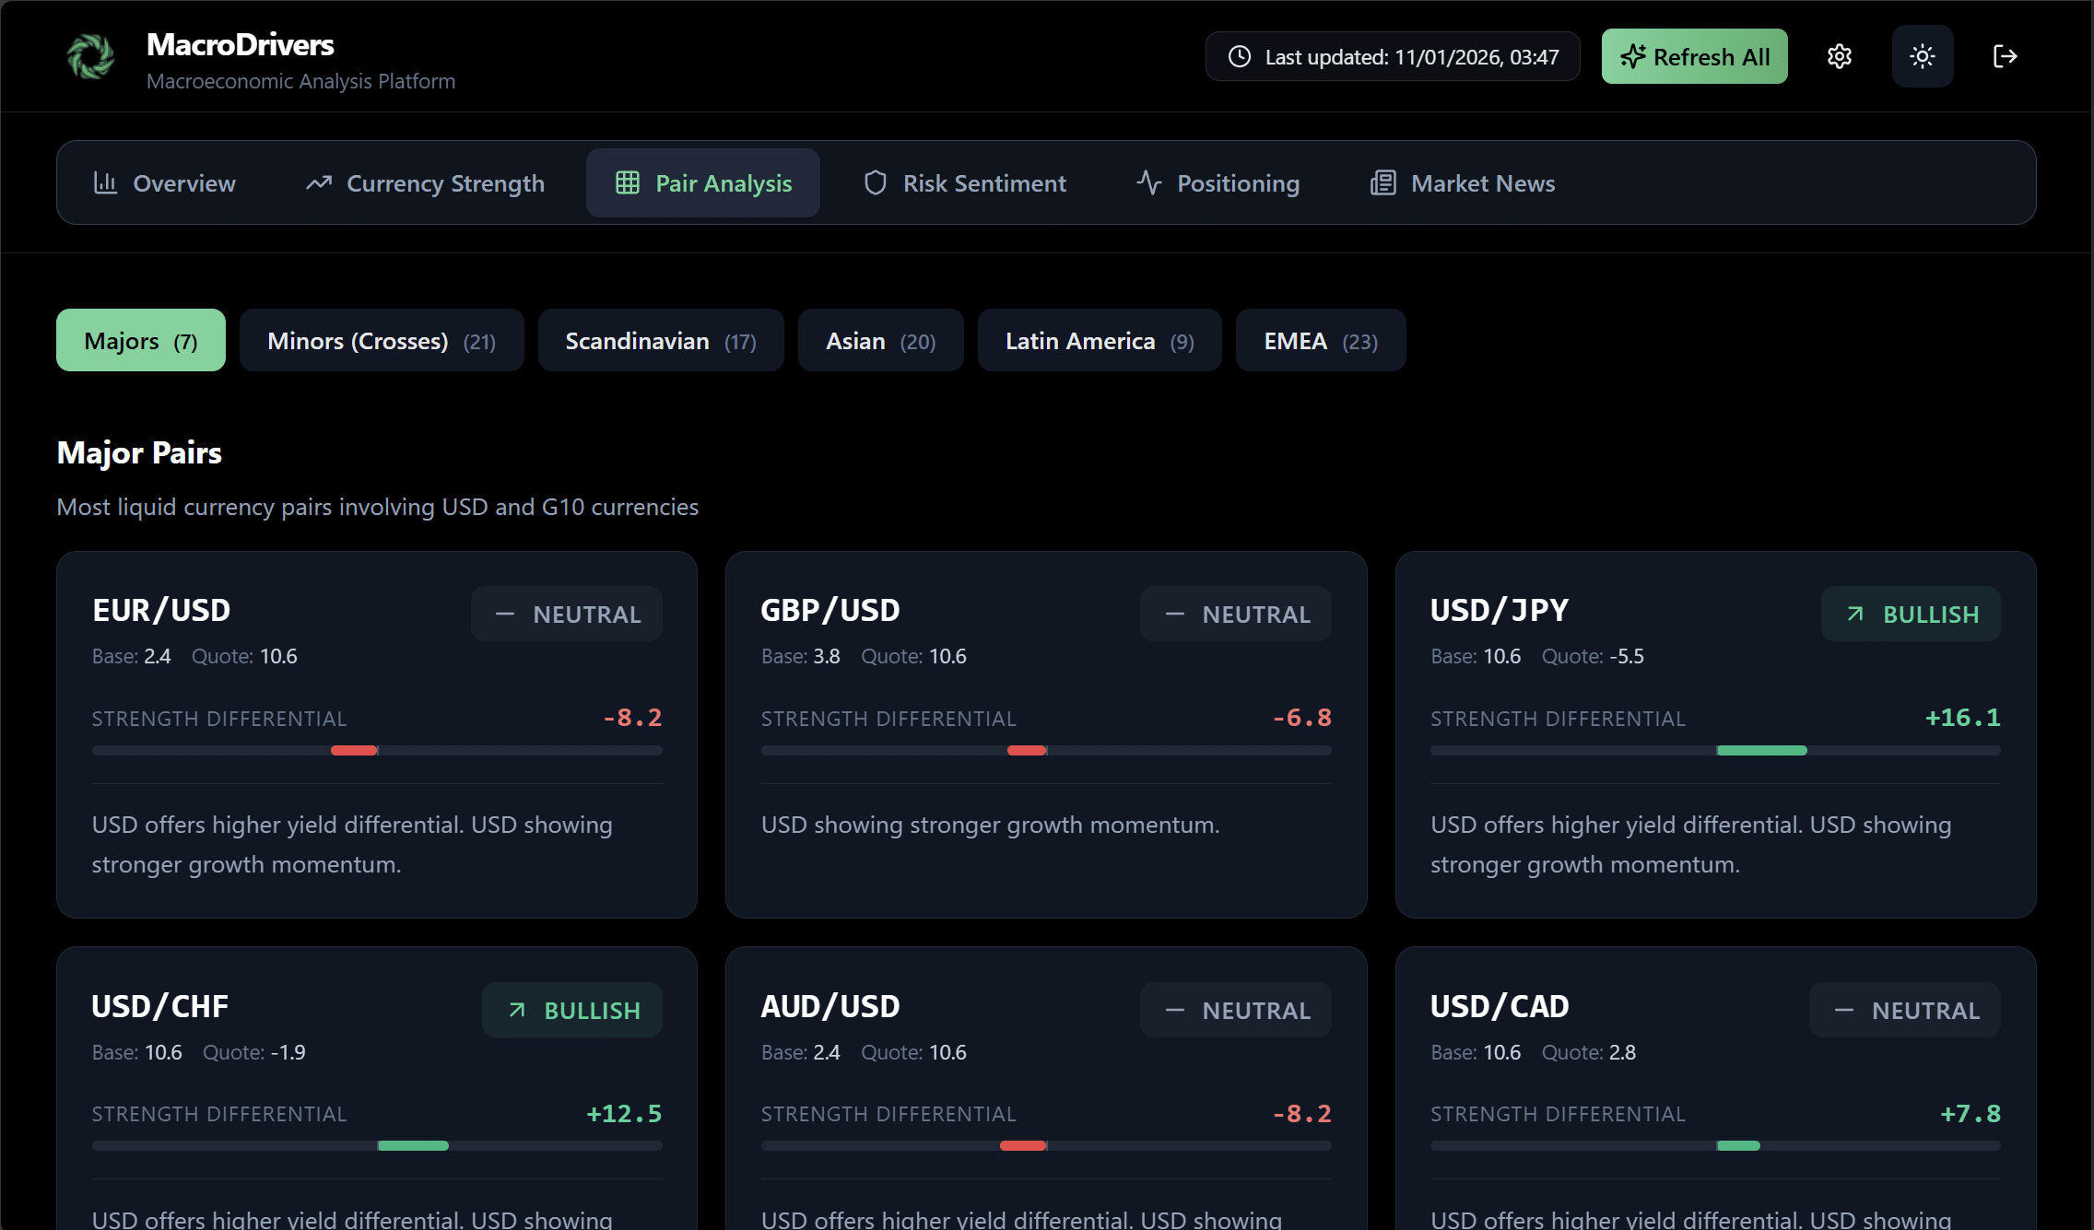Viewport: 2094px width, 1230px height.
Task: Switch to Currency Strength tab
Action: click(x=426, y=183)
